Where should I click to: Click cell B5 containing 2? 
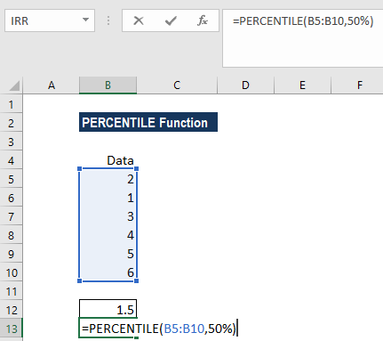[x=108, y=179]
